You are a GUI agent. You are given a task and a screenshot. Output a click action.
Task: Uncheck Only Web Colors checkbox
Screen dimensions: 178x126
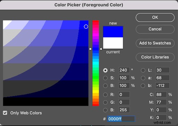(5, 113)
